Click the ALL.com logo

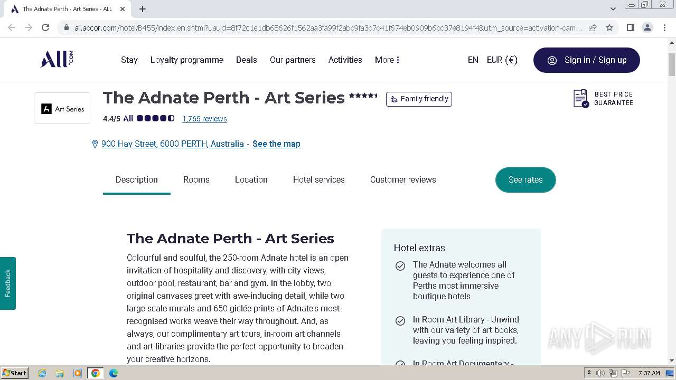[57, 59]
